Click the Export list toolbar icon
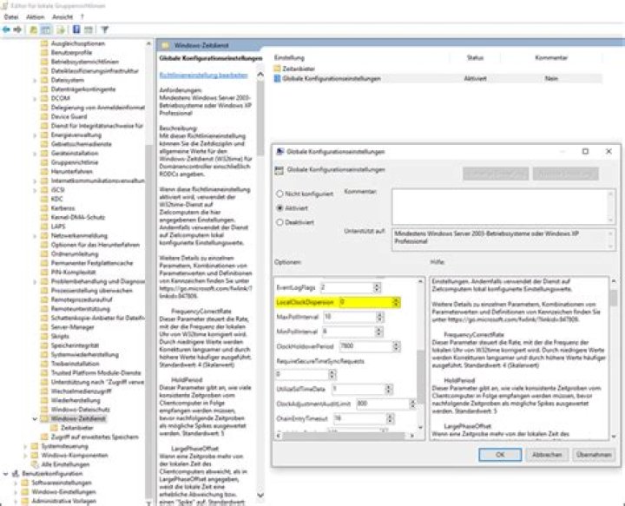625x506 pixels. (61, 30)
